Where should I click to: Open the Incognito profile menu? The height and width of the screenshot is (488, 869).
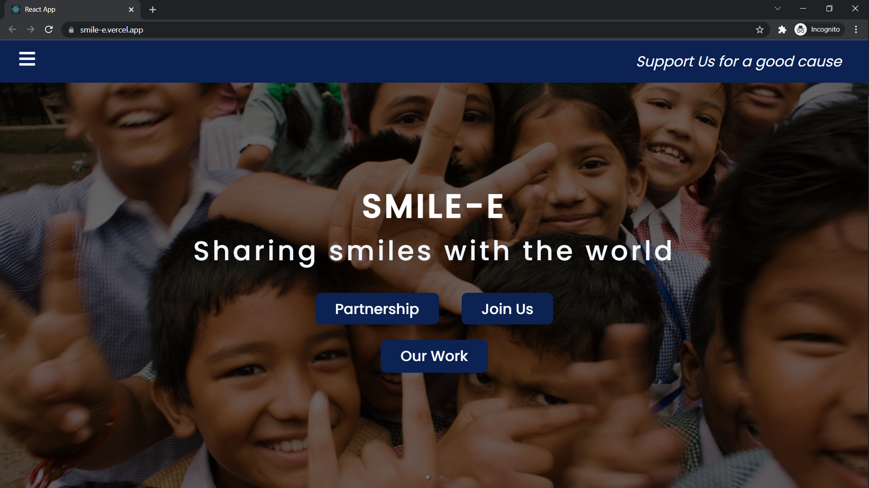(x=819, y=30)
